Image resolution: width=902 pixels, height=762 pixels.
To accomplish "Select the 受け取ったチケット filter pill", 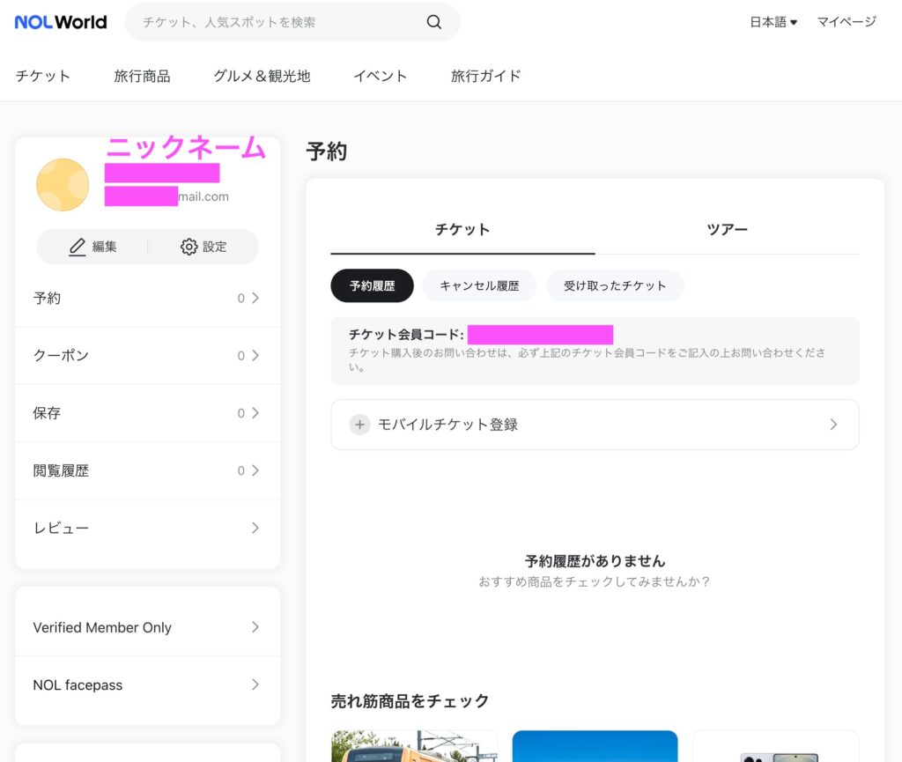I will coord(615,285).
